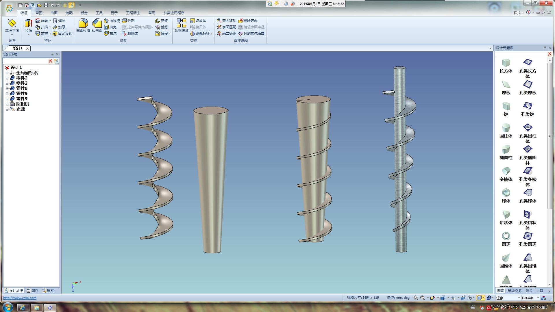
Task: Open the www.caxa.com link
Action: 20,298
